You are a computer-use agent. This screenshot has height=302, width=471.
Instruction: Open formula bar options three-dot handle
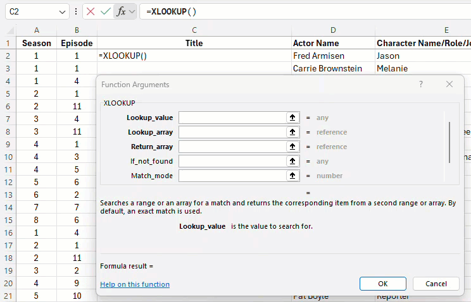[76, 11]
